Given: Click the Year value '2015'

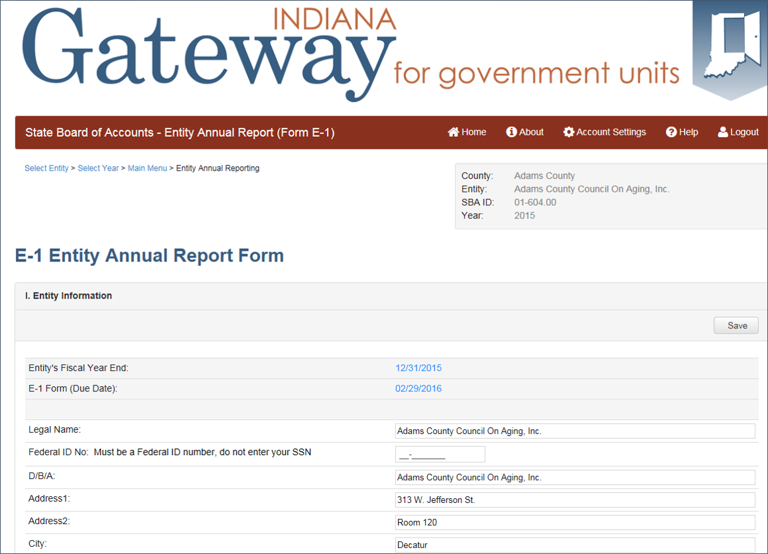Looking at the screenshot, I should [x=524, y=216].
